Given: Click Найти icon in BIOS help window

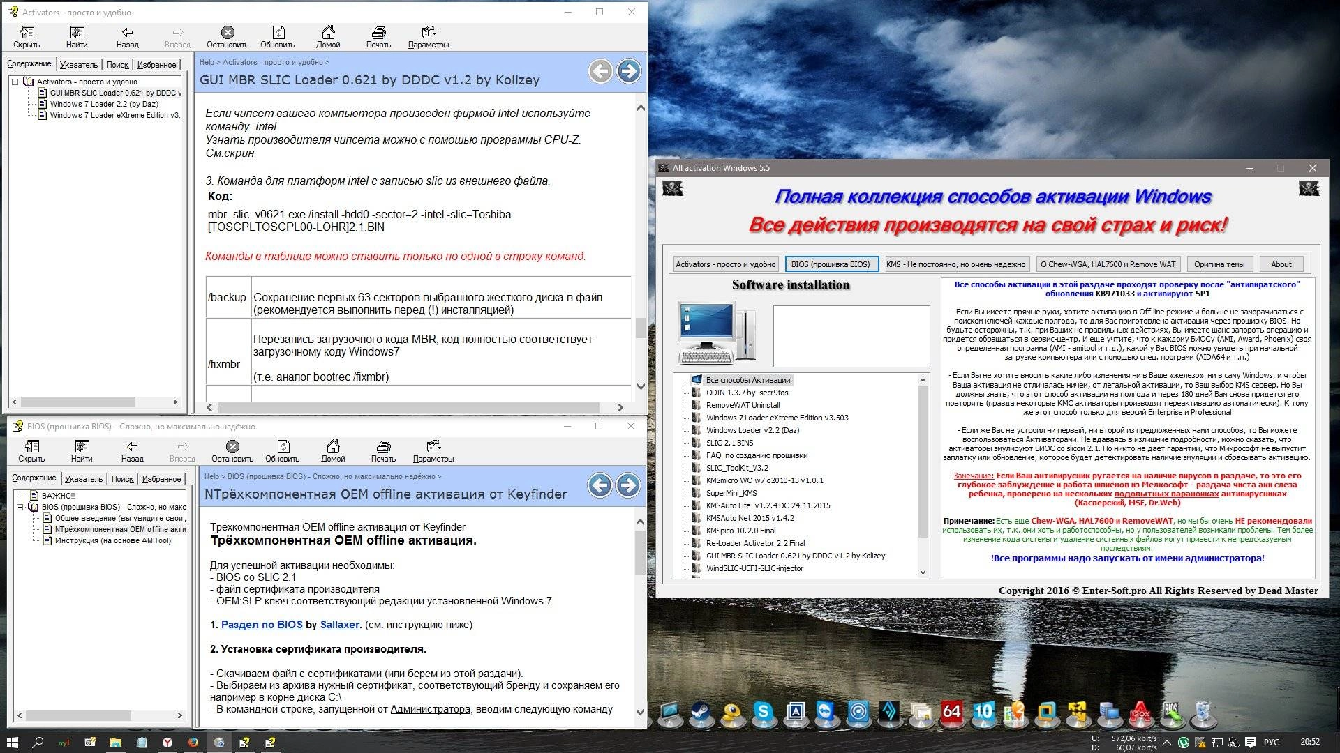Looking at the screenshot, I should (x=82, y=451).
